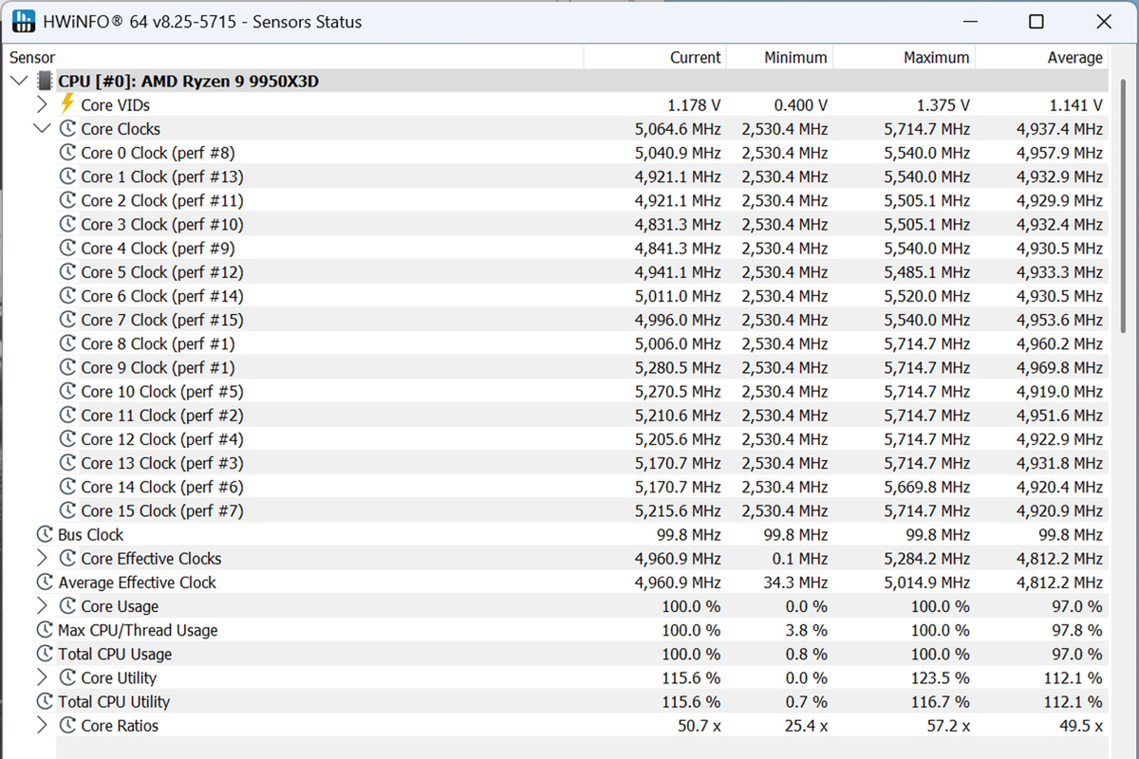Viewport: 1139px width, 759px height.
Task: Collapse the CPU [#0] AMD Ryzen tree
Action: pos(19,82)
